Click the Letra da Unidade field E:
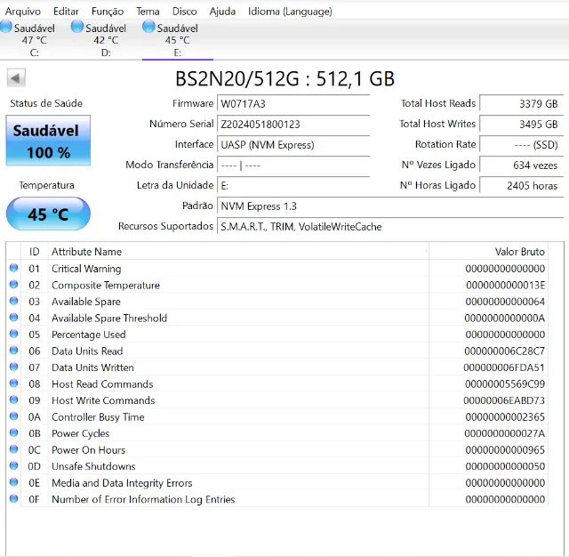 tap(293, 186)
